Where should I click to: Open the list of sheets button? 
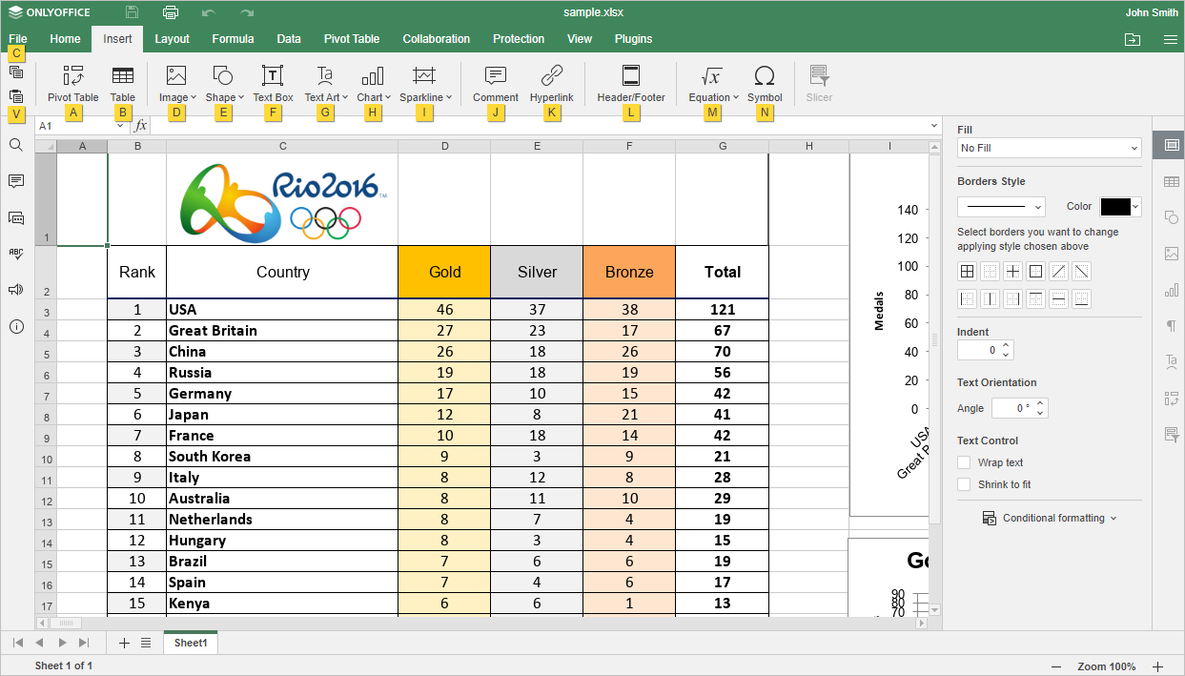pos(146,643)
